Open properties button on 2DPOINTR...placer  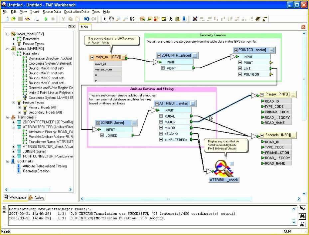tap(195, 56)
